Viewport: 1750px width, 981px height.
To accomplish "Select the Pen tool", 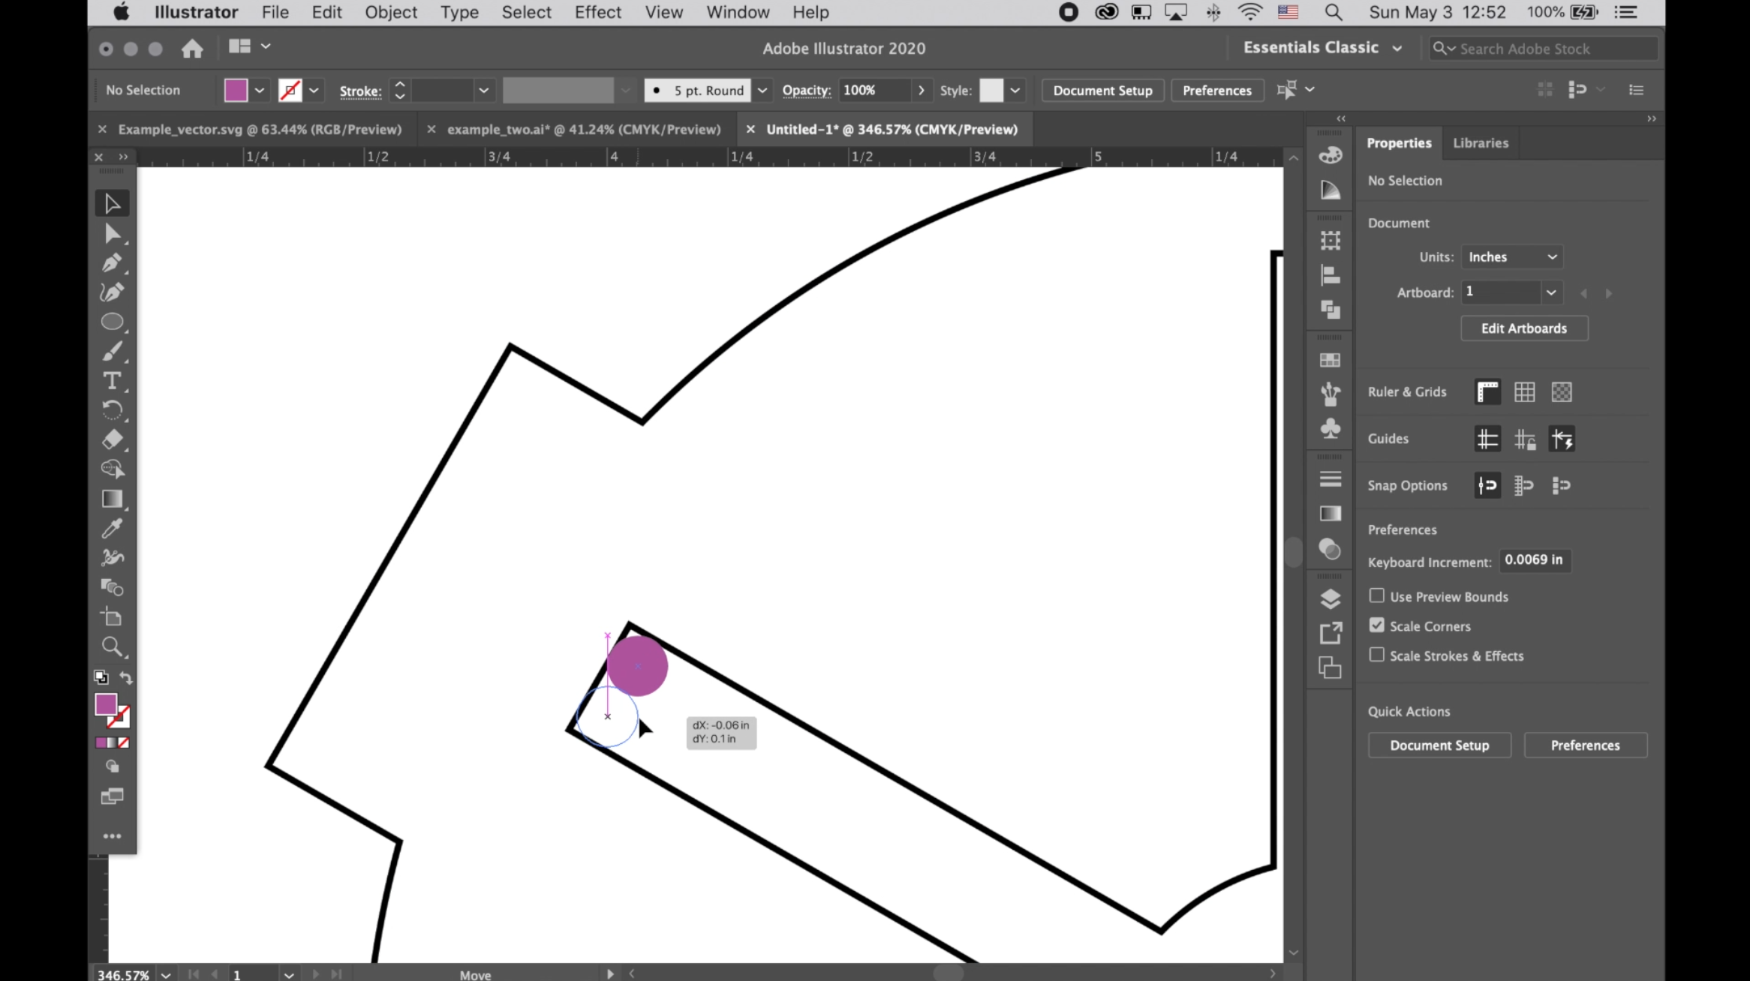I will (x=113, y=263).
